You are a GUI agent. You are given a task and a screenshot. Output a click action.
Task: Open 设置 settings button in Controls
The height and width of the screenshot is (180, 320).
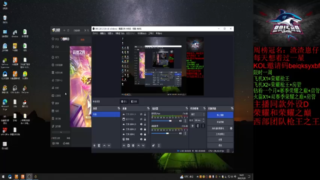(x=220, y=140)
